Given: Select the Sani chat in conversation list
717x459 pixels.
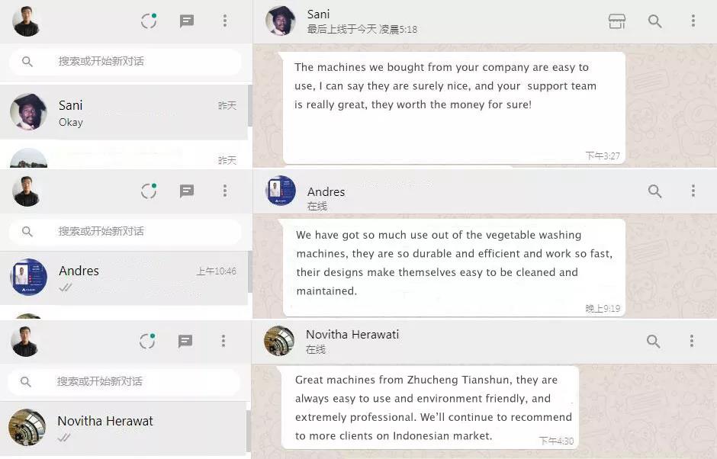Looking at the screenshot, I should (124, 112).
